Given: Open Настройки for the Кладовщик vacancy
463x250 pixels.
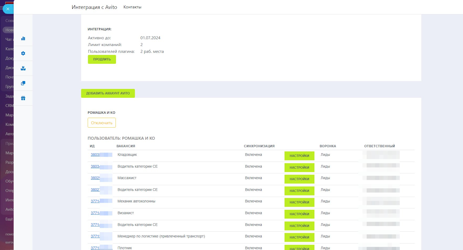Looking at the screenshot, I should coord(299,156).
